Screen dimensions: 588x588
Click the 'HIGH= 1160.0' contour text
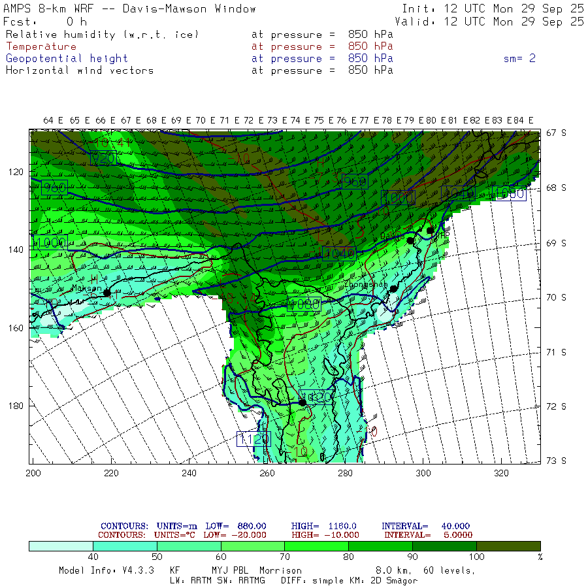[323, 526]
